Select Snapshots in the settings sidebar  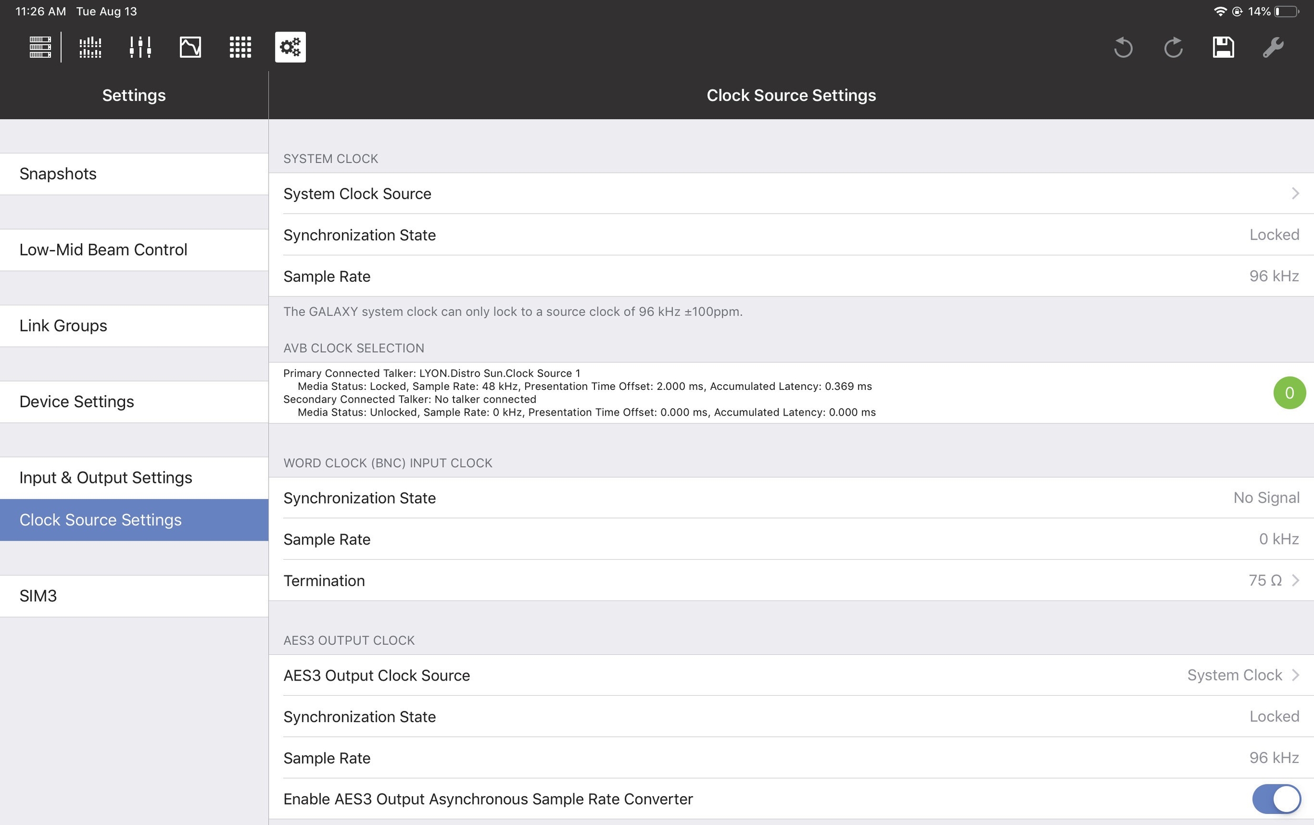click(134, 173)
